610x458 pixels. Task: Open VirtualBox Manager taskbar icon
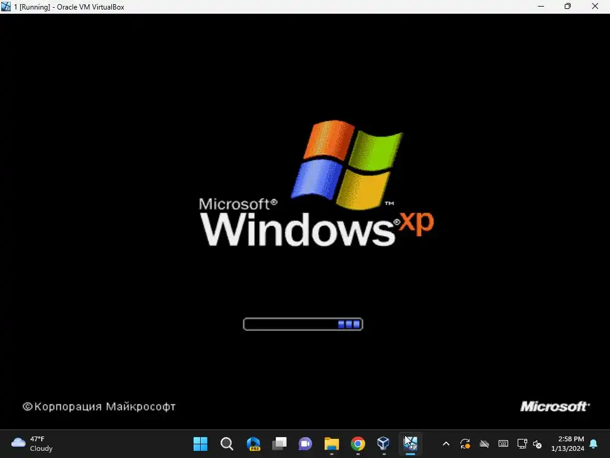pos(384,443)
